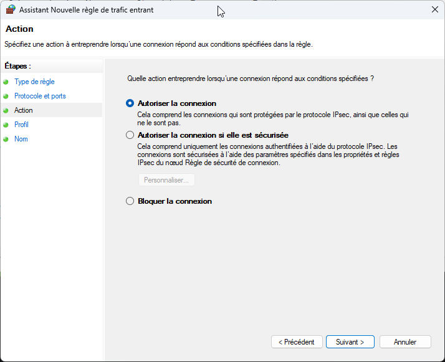The image size is (445, 362).
Task: Open the Nom step
Action: pyautogui.click(x=21, y=139)
